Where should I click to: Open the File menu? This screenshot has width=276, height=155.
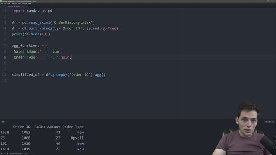(x=2, y=3)
